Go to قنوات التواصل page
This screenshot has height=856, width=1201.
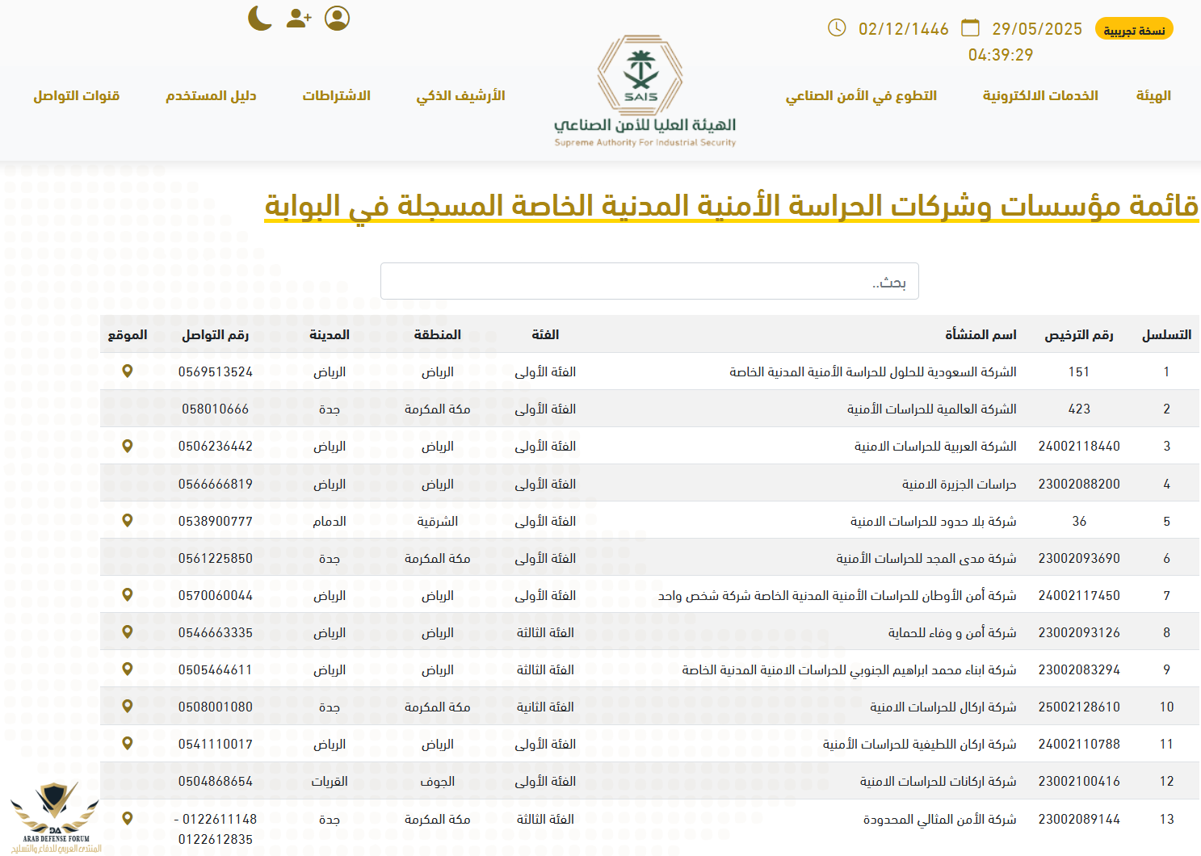pos(77,95)
